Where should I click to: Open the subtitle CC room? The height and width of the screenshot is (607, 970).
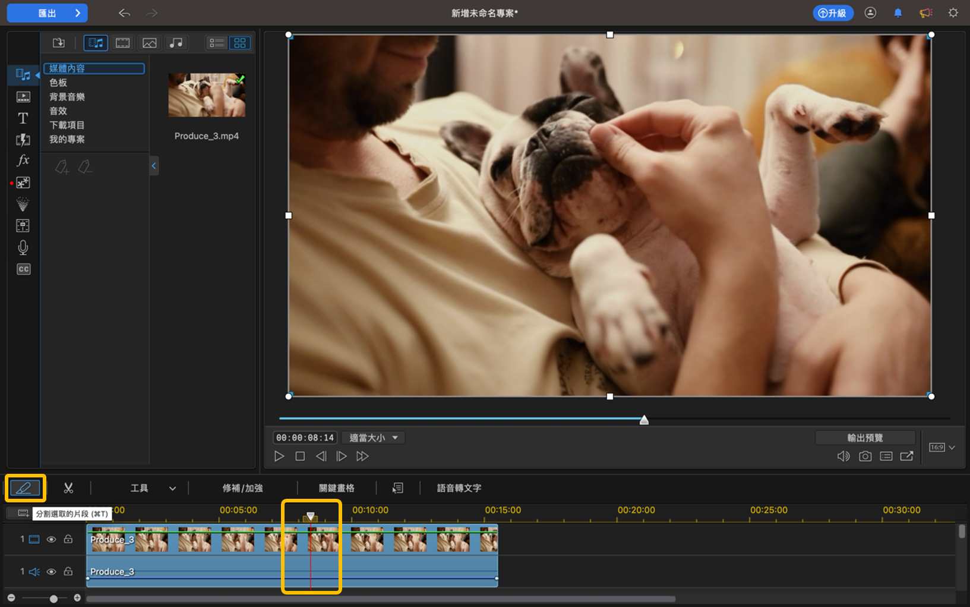click(23, 269)
